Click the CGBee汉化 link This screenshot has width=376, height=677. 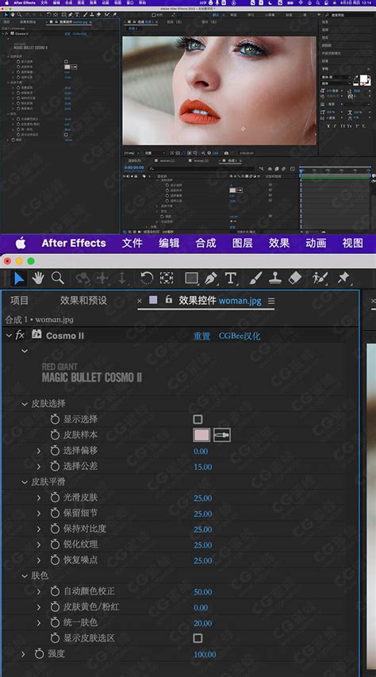(x=240, y=336)
